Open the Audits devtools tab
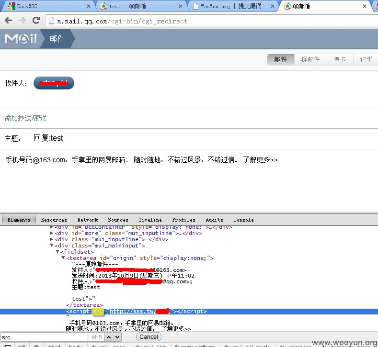Image resolution: width=378 pixels, height=347 pixels. (x=214, y=220)
